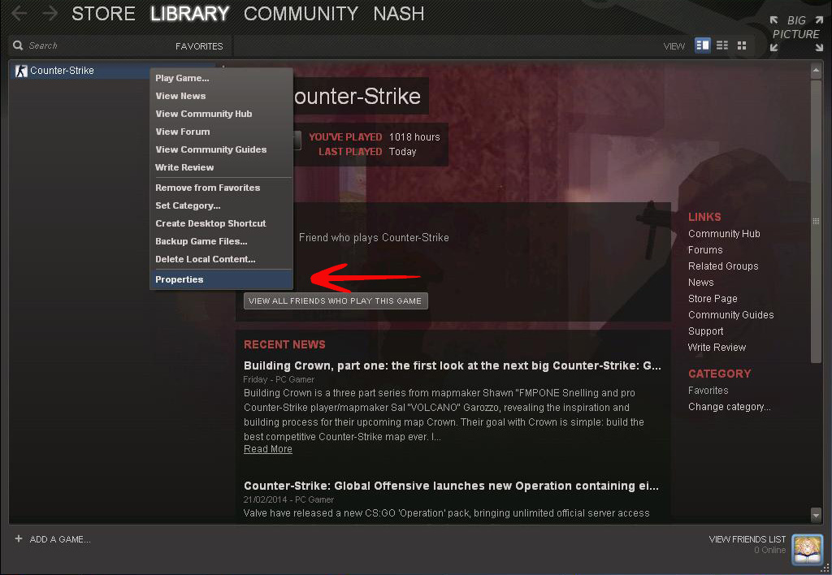832x575 pixels.
Task: Click the library Search field
Action: pos(90,45)
